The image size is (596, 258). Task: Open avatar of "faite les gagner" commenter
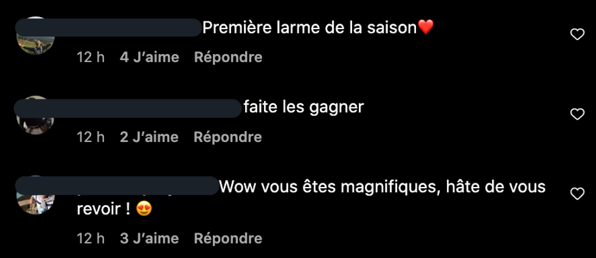click(x=35, y=115)
